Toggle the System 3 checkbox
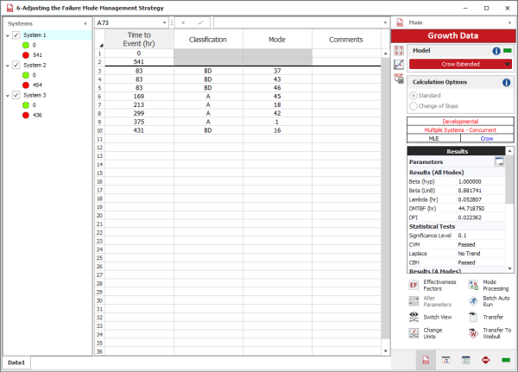Viewport: 518px width, 372px height. [x=16, y=96]
